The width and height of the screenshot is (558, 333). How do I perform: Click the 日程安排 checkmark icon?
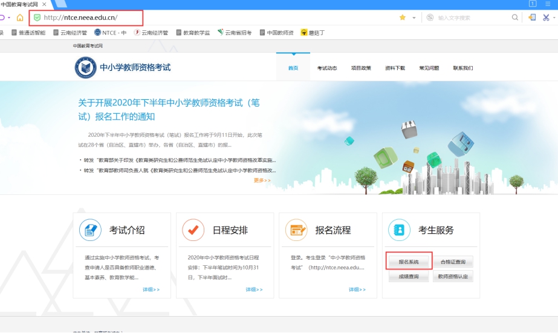(193, 230)
